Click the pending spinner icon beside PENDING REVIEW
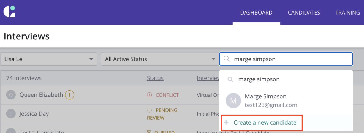 (x=150, y=110)
